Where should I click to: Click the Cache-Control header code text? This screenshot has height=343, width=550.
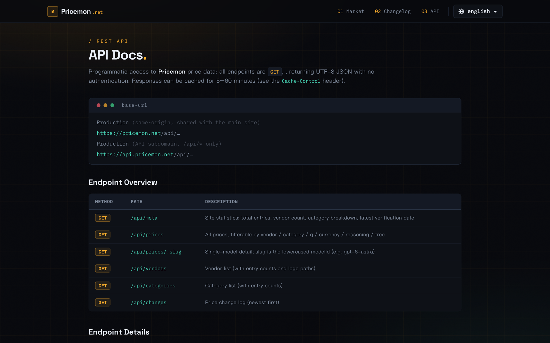[x=301, y=81]
